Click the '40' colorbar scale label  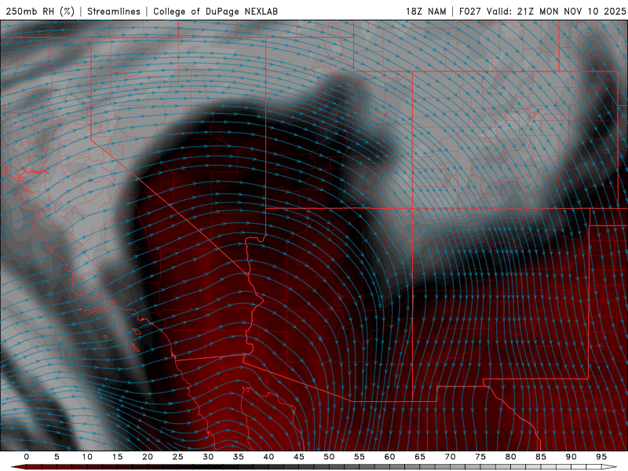268,457
